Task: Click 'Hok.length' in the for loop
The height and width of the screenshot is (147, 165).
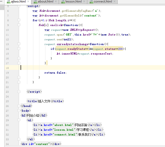Action: [57, 20]
